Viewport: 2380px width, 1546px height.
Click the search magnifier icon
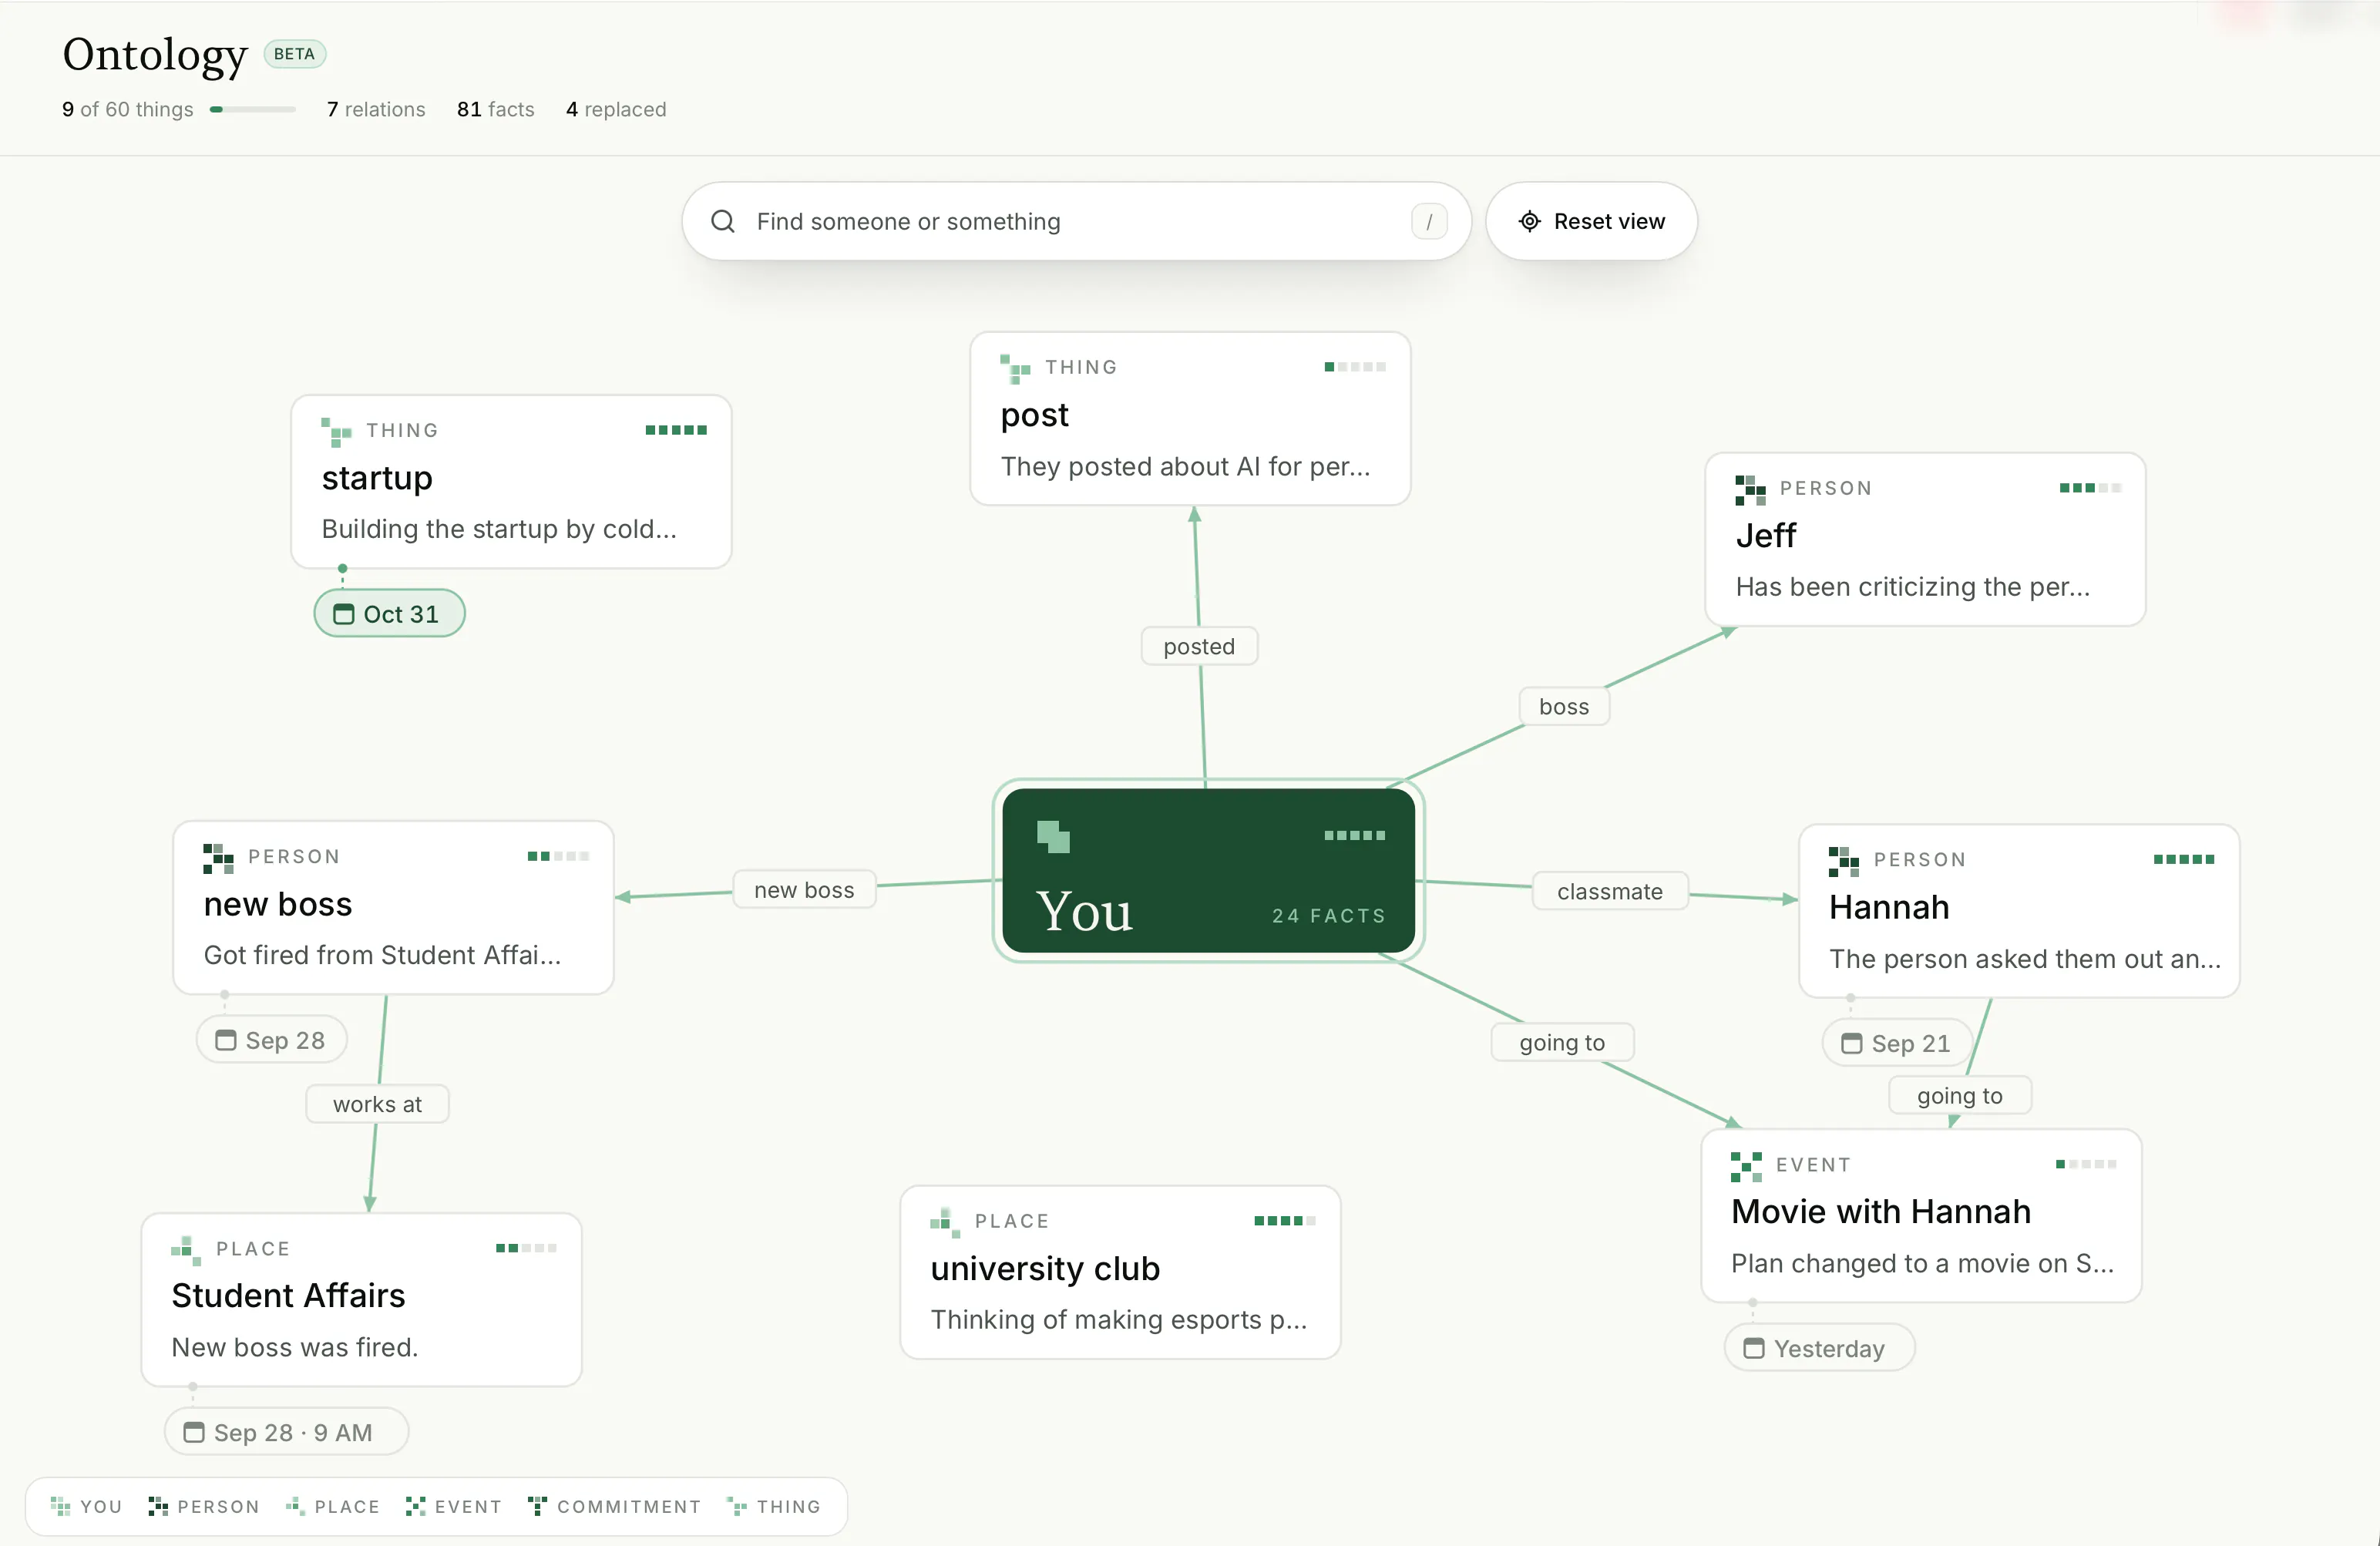[722, 221]
